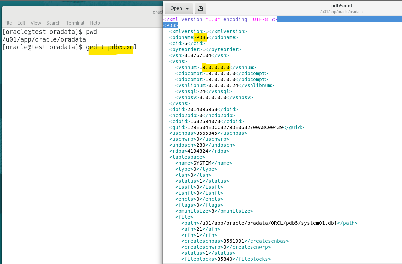The width and height of the screenshot is (402, 264).
Task: Open the Terminal menu in terminal window
Action: coord(75,23)
